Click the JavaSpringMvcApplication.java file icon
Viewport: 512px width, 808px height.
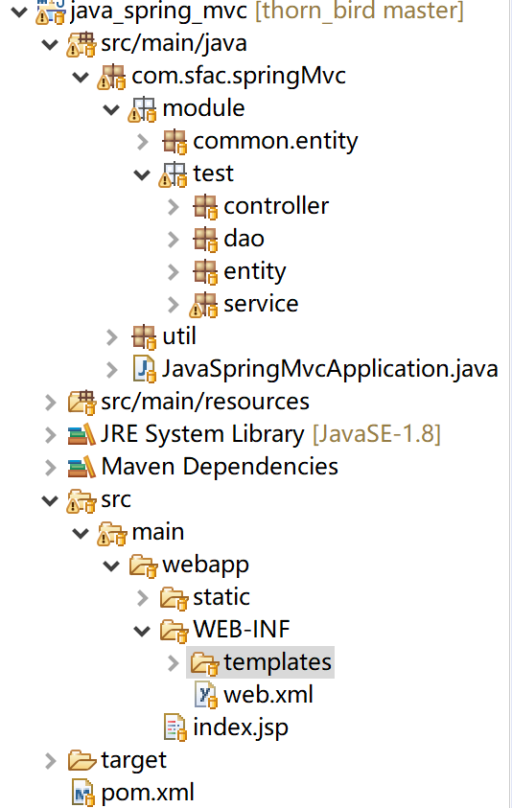(145, 369)
